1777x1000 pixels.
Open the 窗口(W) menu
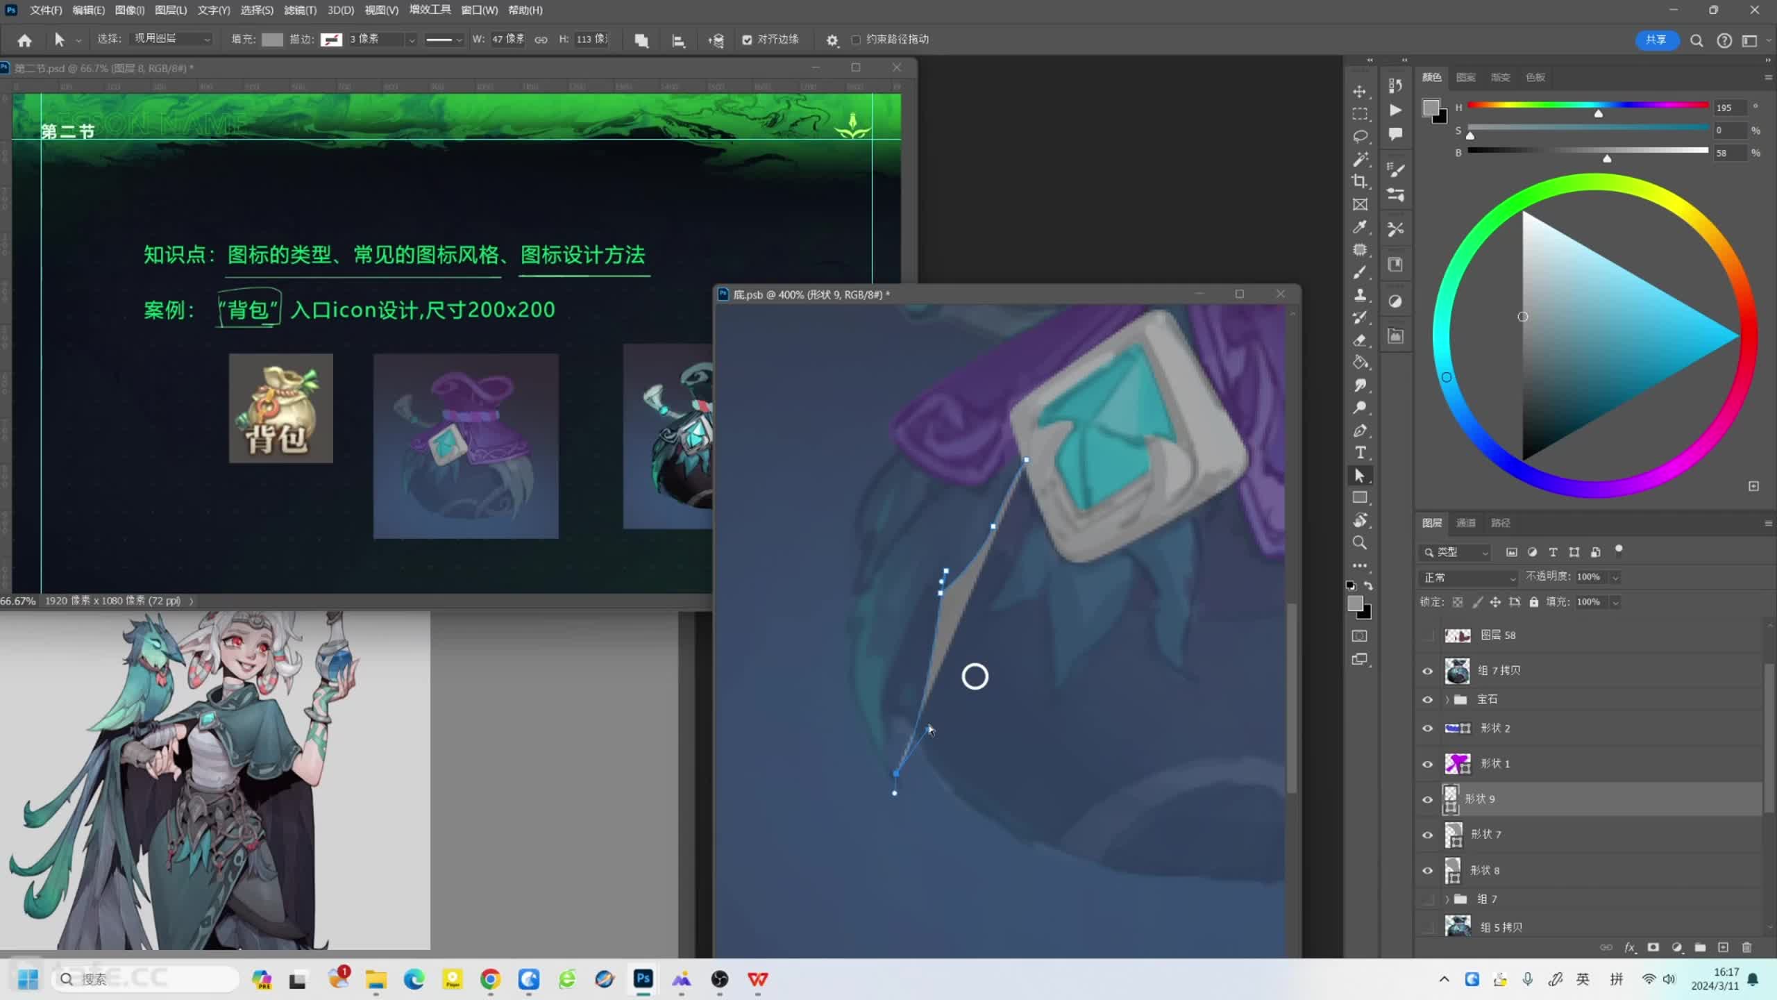tap(479, 10)
